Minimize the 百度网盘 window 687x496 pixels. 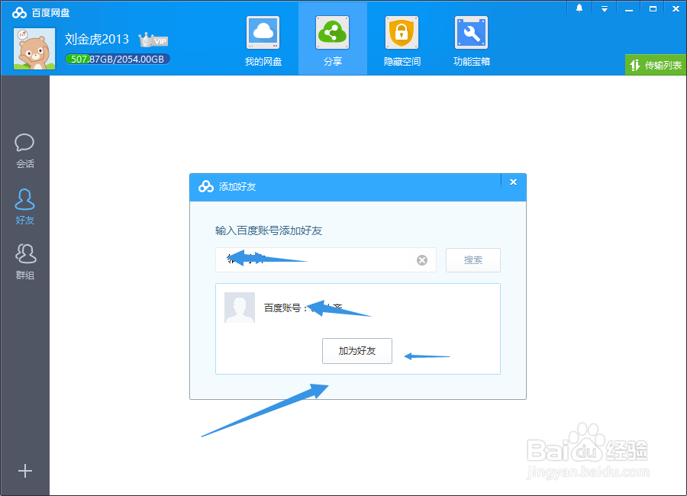629,8
